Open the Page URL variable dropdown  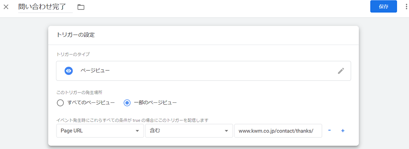[100, 131]
